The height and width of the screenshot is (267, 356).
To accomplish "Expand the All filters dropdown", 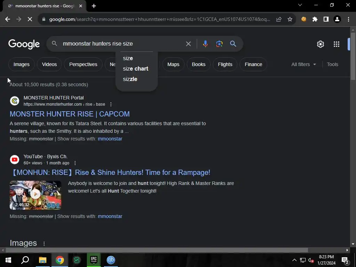I will coord(304,64).
